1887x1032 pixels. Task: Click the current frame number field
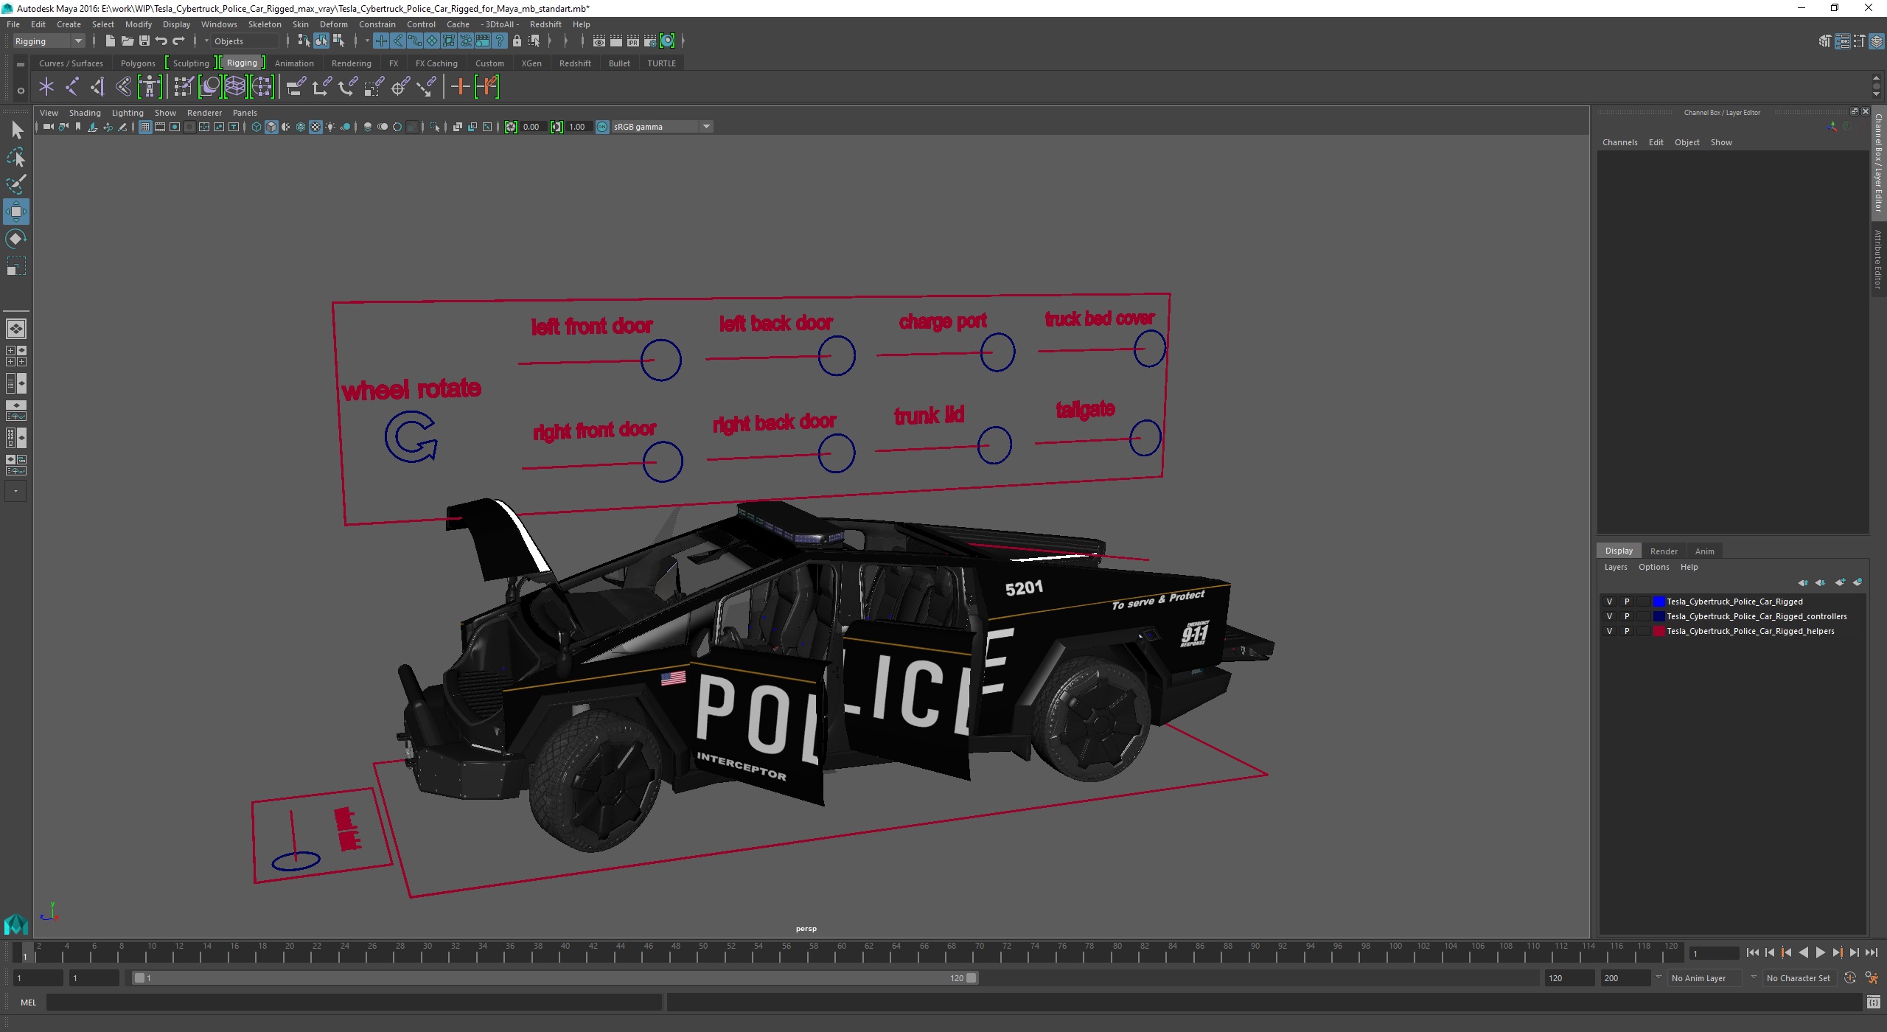pyautogui.click(x=1714, y=953)
